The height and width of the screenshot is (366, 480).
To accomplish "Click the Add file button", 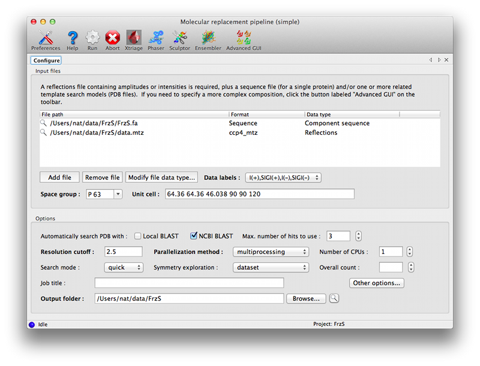I will [59, 177].
